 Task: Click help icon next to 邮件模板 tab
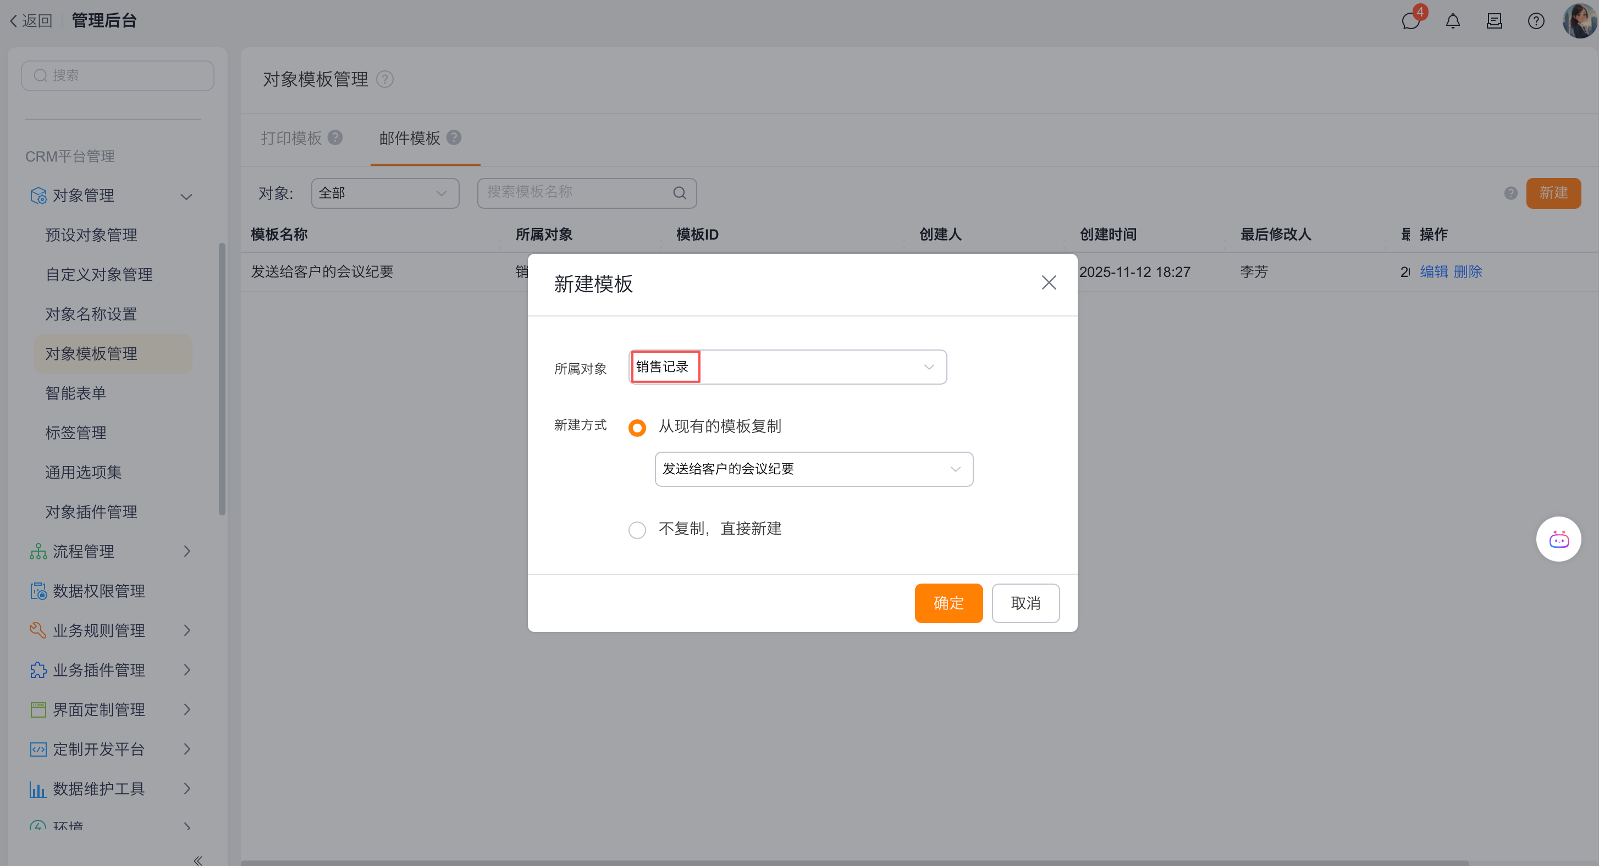click(454, 137)
